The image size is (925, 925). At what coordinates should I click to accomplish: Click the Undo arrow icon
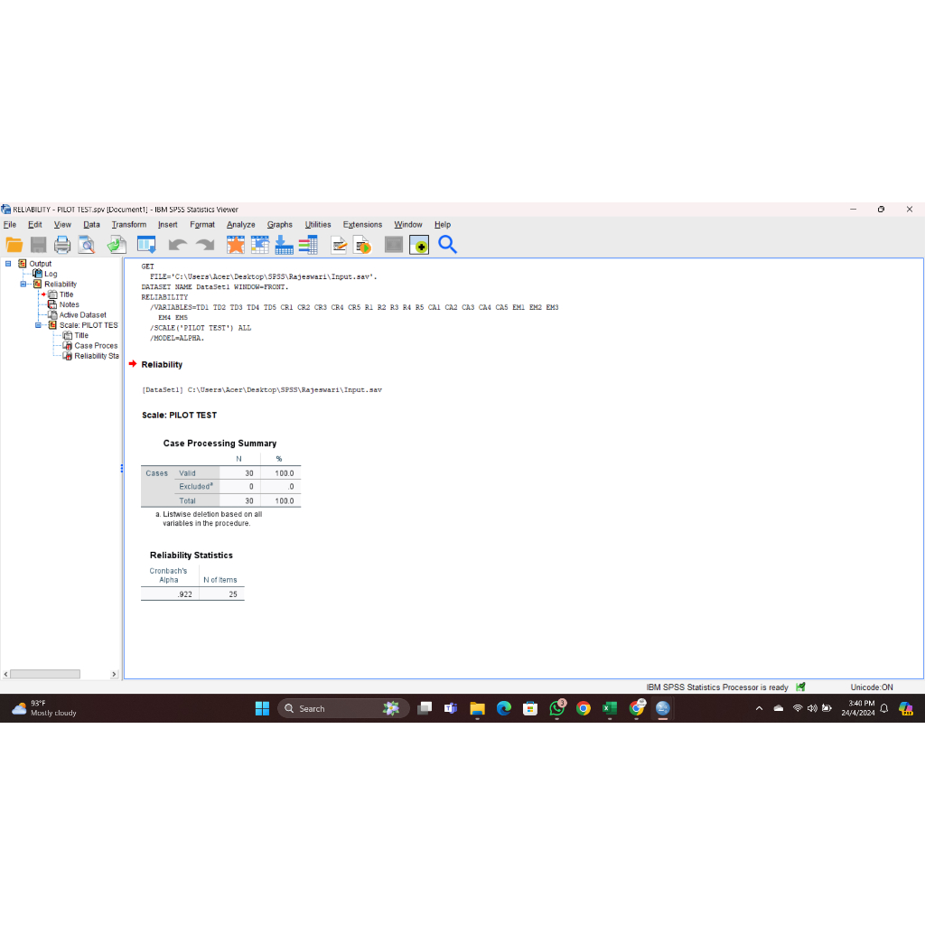pyautogui.click(x=177, y=244)
